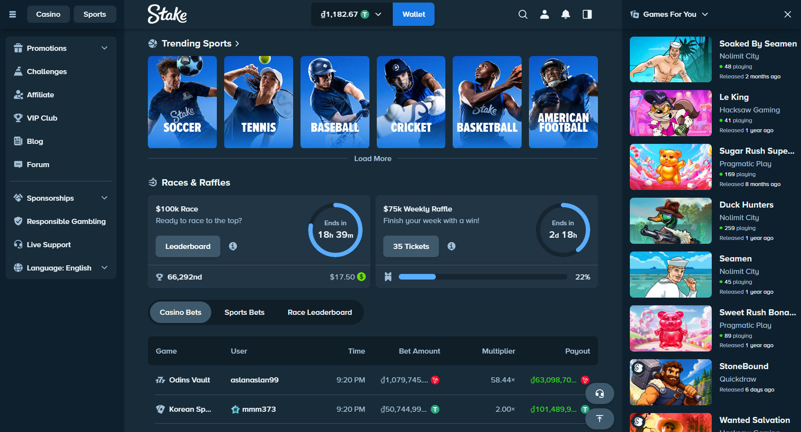Click the 35 Tickets button
Image resolution: width=801 pixels, height=432 pixels.
[411, 246]
